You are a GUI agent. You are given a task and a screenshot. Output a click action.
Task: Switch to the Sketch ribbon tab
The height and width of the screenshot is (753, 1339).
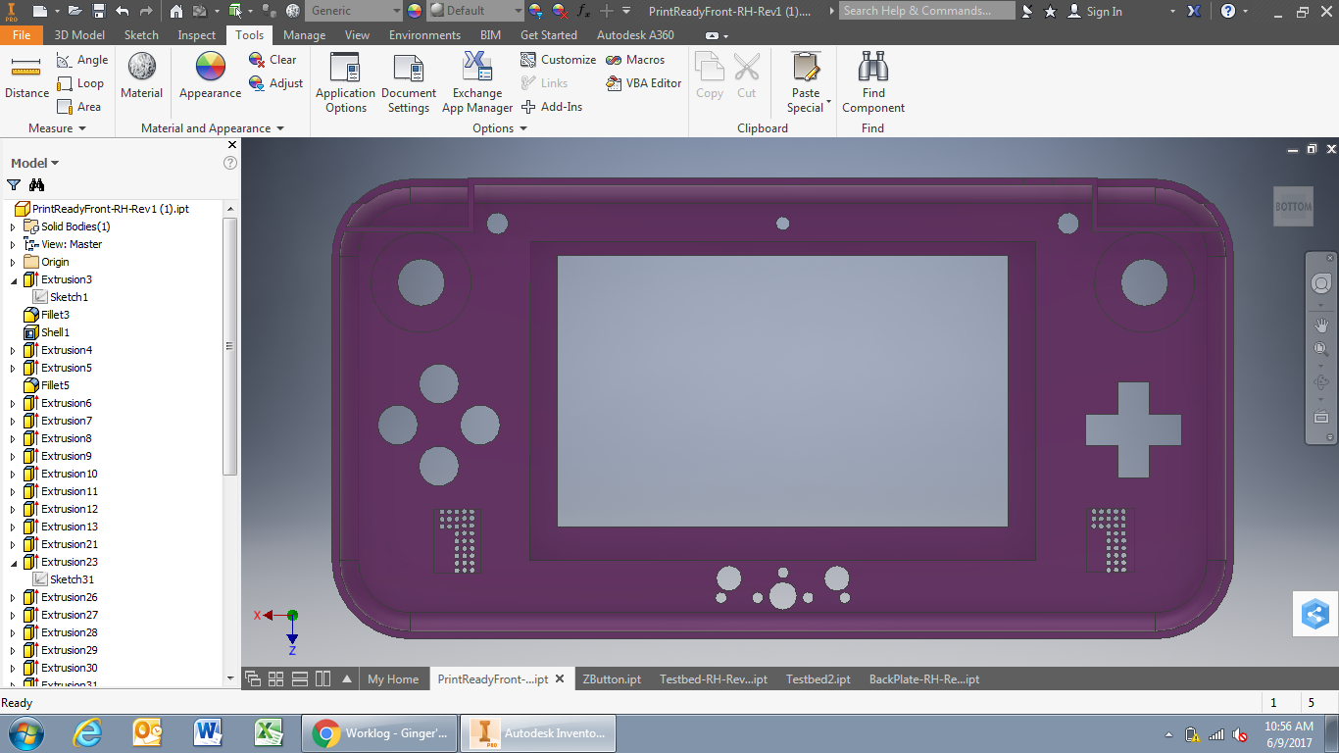coord(141,35)
